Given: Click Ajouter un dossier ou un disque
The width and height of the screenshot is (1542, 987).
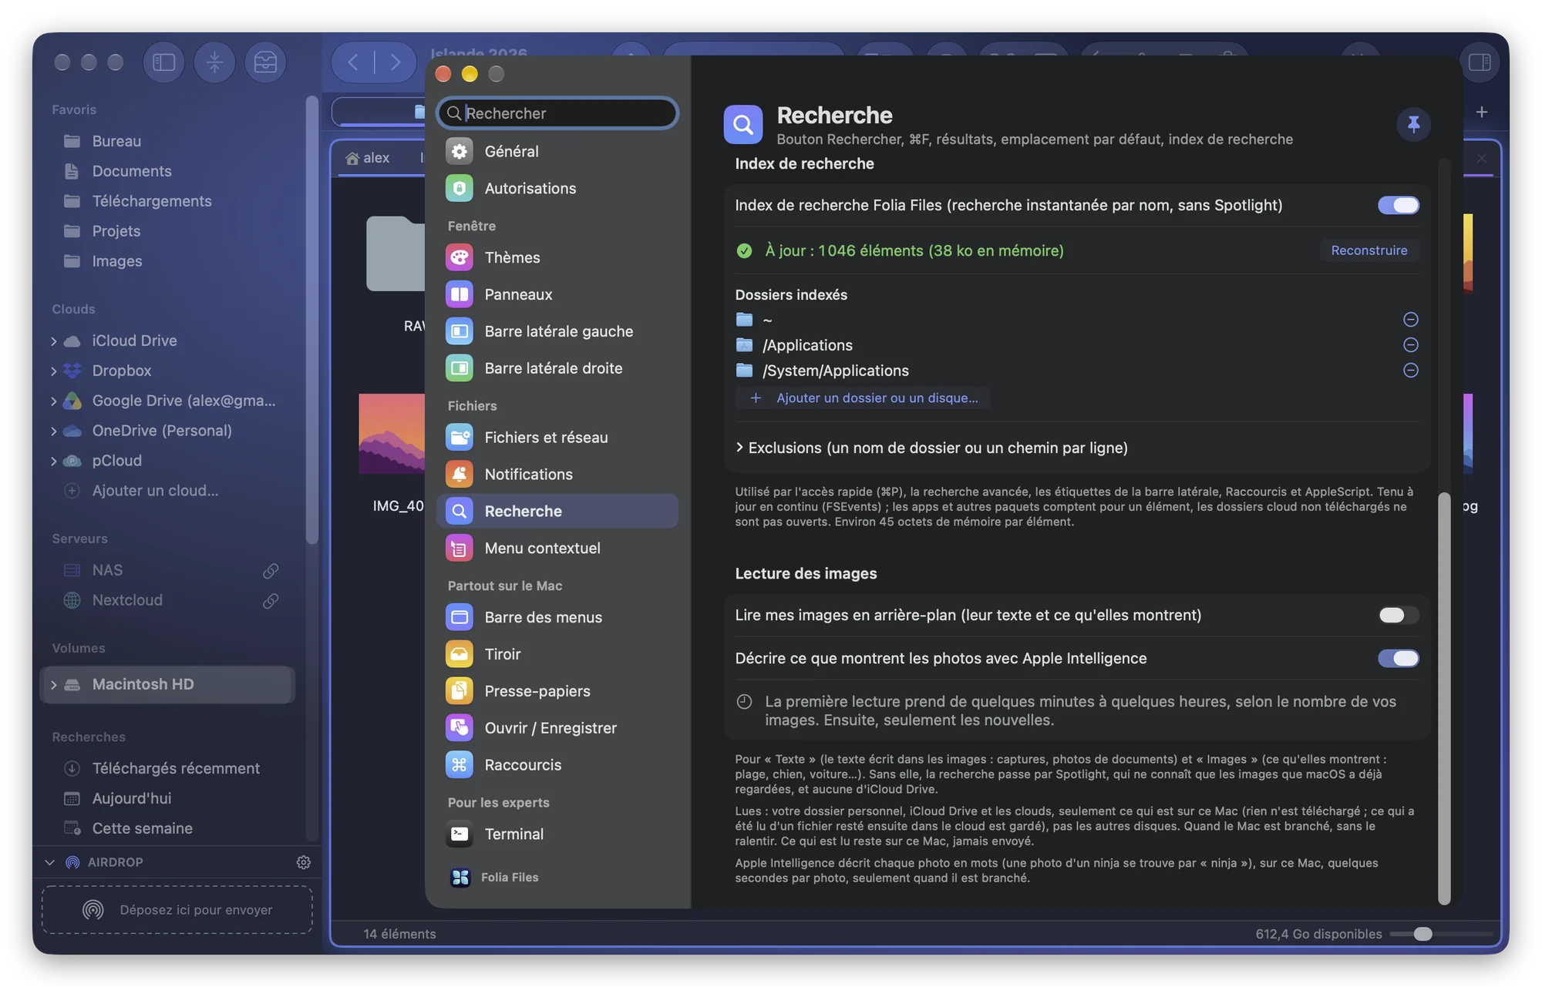Looking at the screenshot, I should 864,398.
